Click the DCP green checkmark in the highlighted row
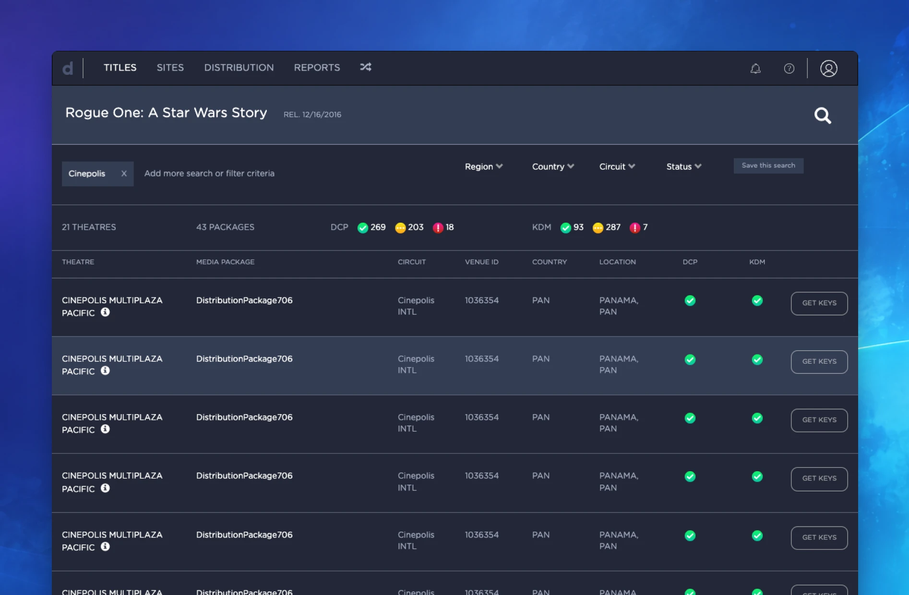The image size is (909, 595). point(690,360)
